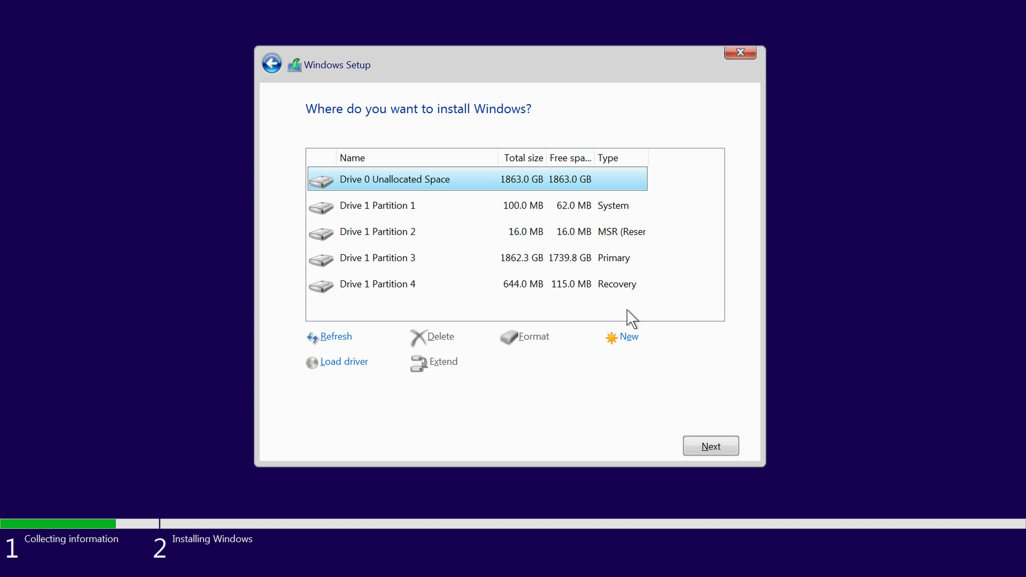Viewport: 1026px width, 577px height.
Task: Select drive icon for Drive 1 Partition 1
Action: 321,208
